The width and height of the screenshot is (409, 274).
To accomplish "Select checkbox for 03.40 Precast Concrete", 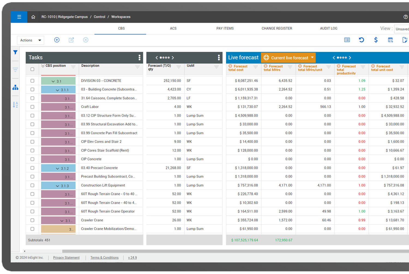I will (x=32, y=168).
